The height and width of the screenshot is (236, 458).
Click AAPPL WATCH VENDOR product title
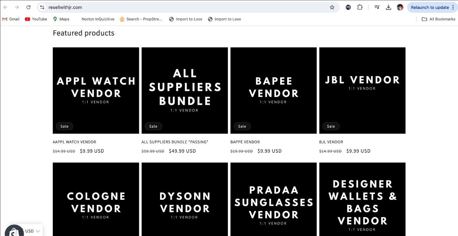(x=74, y=142)
